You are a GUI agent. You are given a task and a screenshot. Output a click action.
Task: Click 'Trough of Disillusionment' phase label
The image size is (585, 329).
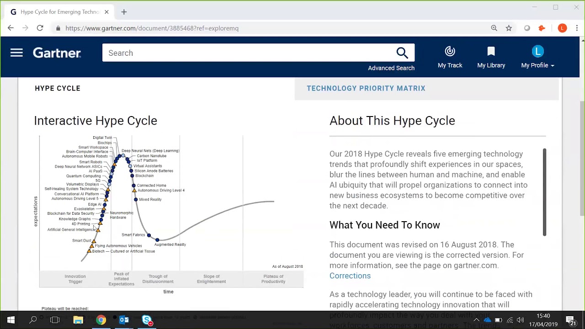158,279
